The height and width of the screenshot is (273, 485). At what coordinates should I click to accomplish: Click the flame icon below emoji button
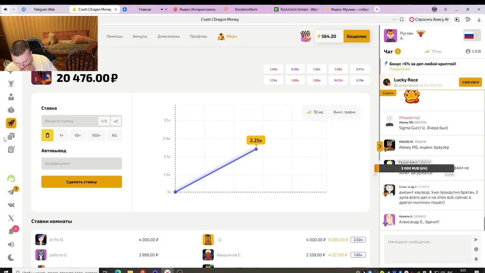[x=476, y=259]
